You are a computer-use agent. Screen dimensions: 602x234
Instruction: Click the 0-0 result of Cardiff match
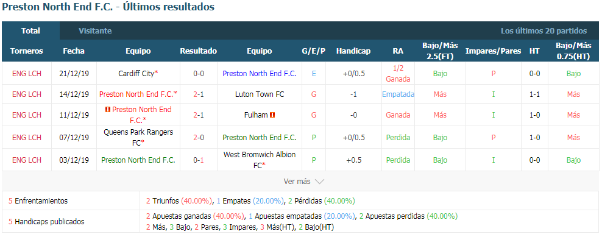199,73
